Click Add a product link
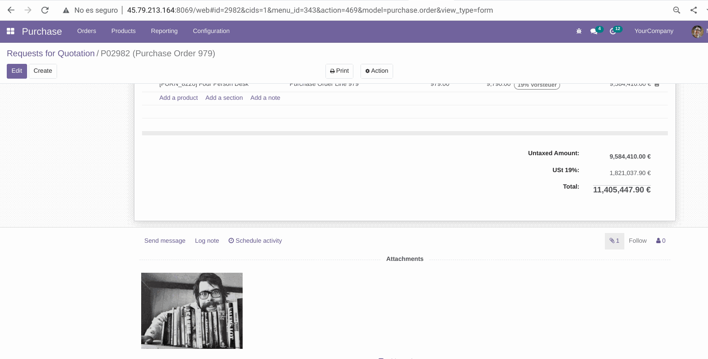 [178, 98]
